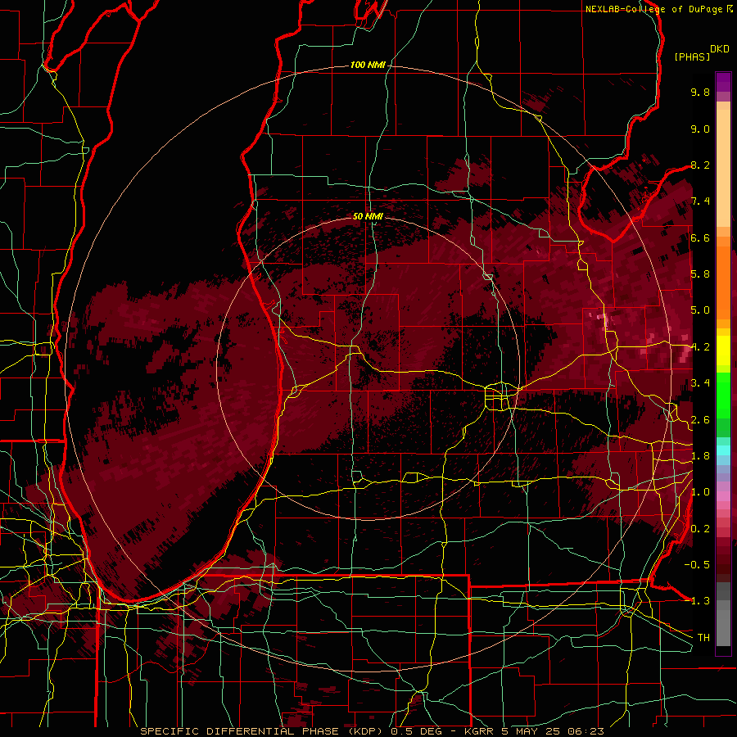Screen dimensions: 737x737
Task: Select the 0.2 legend value
Action: point(700,529)
